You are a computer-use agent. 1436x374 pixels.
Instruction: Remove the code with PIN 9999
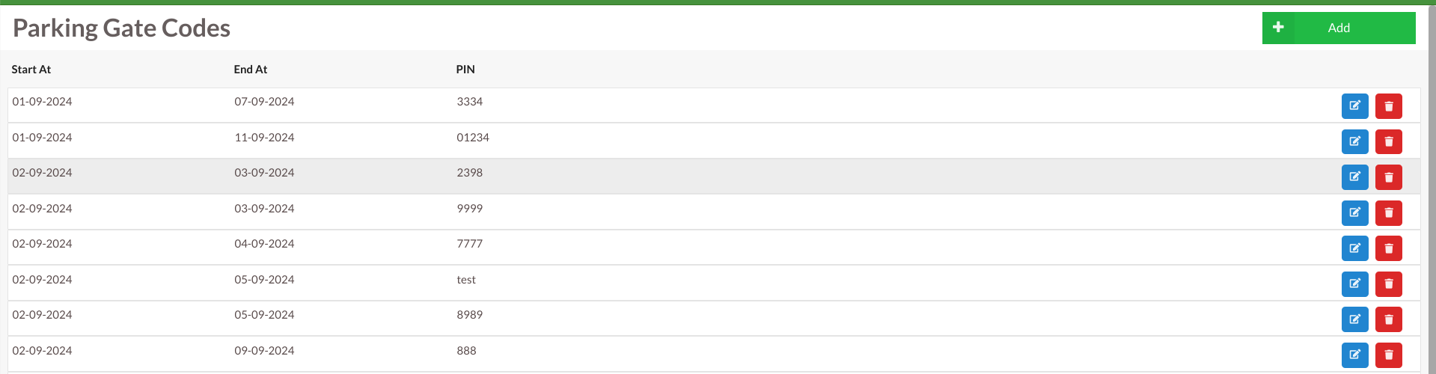coord(1388,213)
